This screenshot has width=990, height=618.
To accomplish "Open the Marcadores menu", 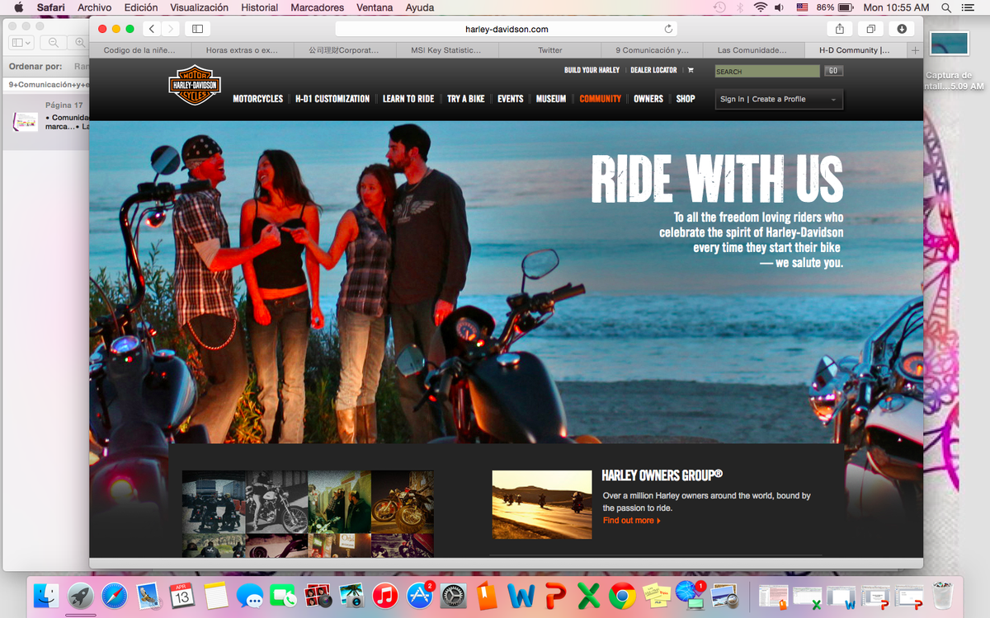I will point(318,7).
